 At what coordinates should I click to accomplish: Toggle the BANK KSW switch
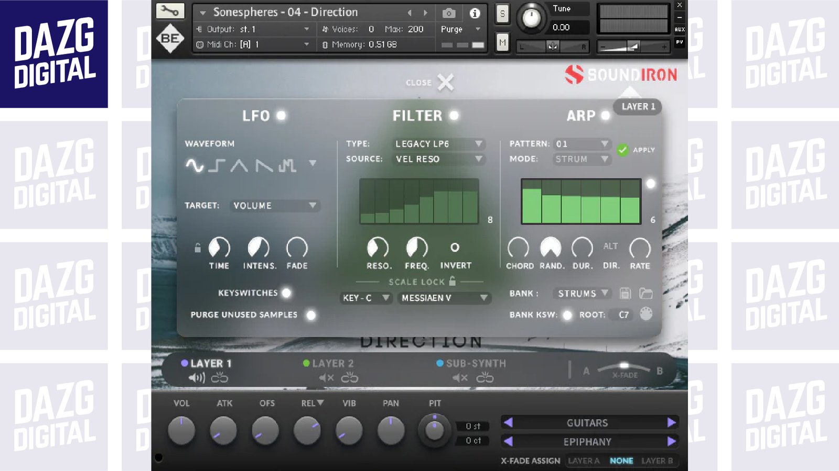coord(567,315)
